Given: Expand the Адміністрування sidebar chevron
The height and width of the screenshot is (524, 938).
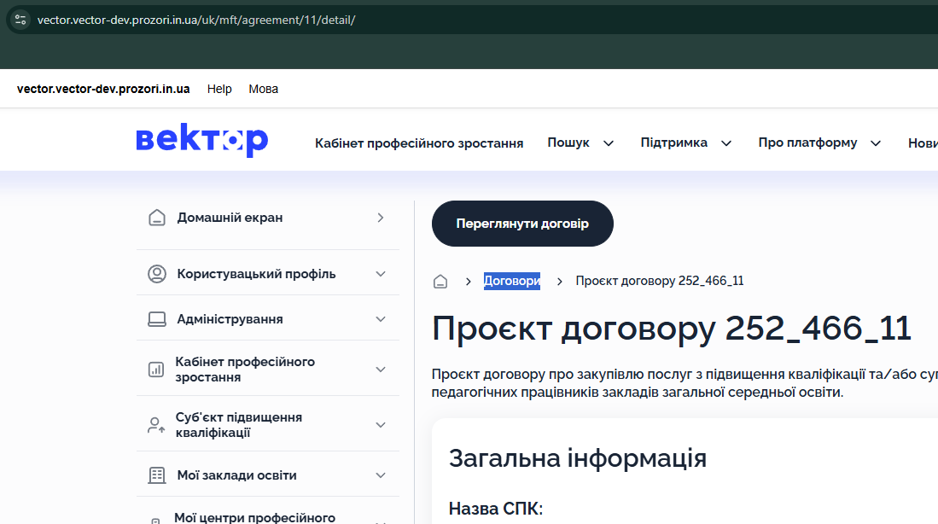Looking at the screenshot, I should 381,319.
